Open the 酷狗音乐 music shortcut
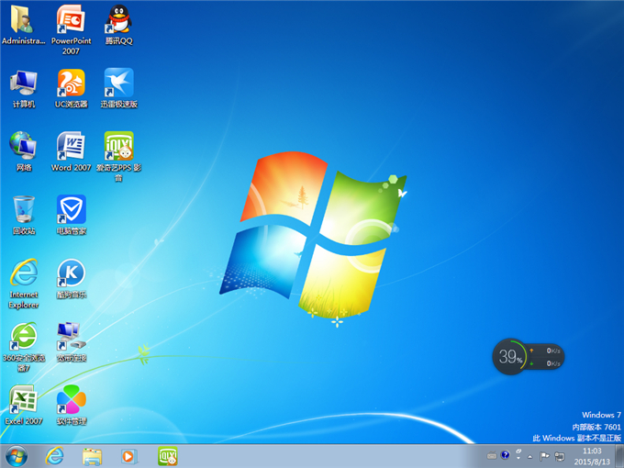The width and height of the screenshot is (624, 468). coord(71,279)
